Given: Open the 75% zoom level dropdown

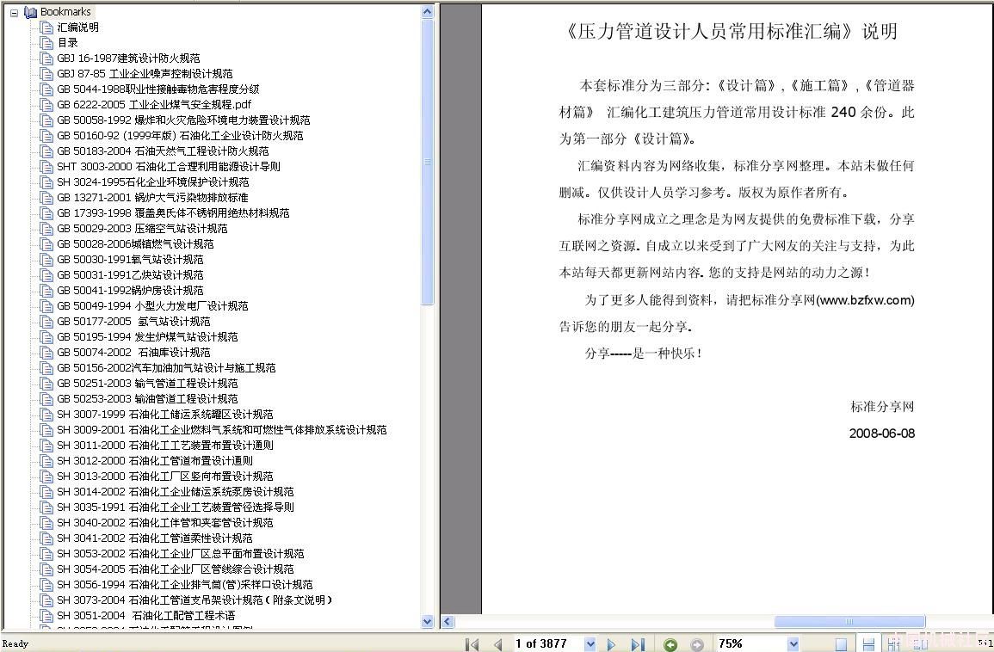Looking at the screenshot, I should tap(793, 644).
